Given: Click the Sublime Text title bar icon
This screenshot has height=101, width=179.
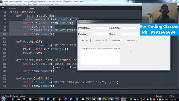Looking at the screenshot, I should pyautogui.click(x=1, y=1).
